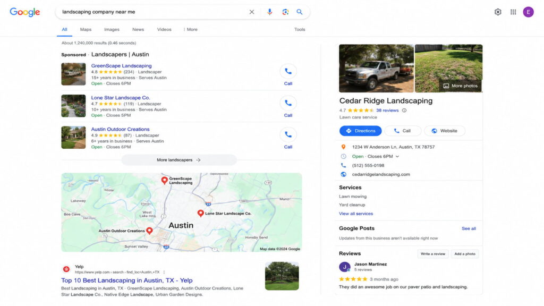The image size is (544, 306).
Task: Call Austin Outdoor Creations phone icon
Action: tap(288, 134)
